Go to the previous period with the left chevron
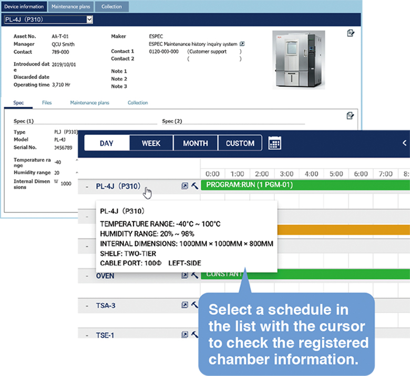This screenshot has height=376, width=410. [405, 143]
